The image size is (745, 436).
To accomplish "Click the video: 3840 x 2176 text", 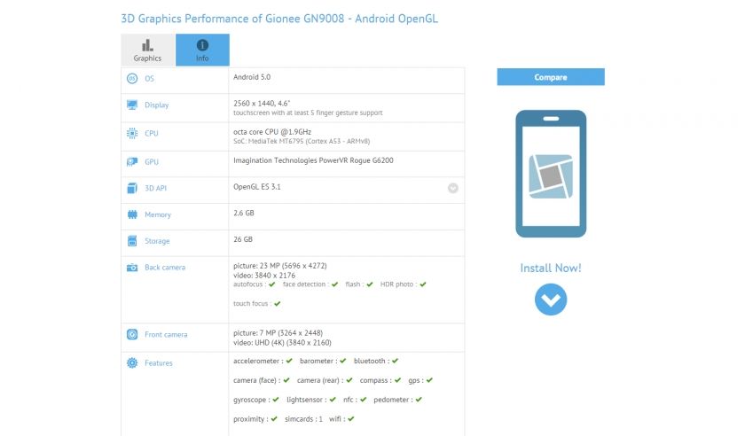I will point(264,275).
